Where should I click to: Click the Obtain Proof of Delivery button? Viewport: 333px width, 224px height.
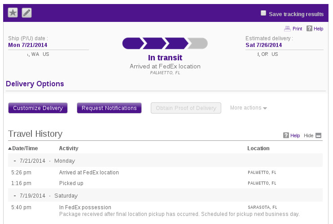tap(186, 108)
